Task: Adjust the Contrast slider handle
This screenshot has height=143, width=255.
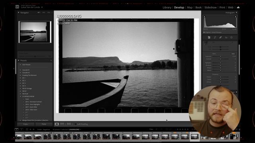Action: click(220, 59)
